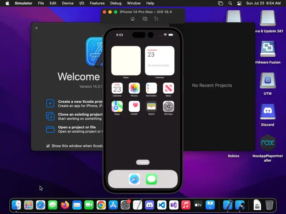Image resolution: width=286 pixels, height=214 pixels.
Task: Open the Device menu
Action: pyautogui.click(x=68, y=3)
